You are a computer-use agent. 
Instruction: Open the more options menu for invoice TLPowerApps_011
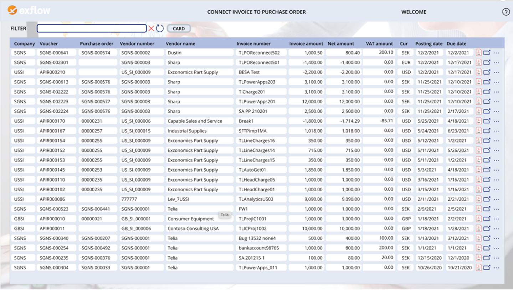497,268
